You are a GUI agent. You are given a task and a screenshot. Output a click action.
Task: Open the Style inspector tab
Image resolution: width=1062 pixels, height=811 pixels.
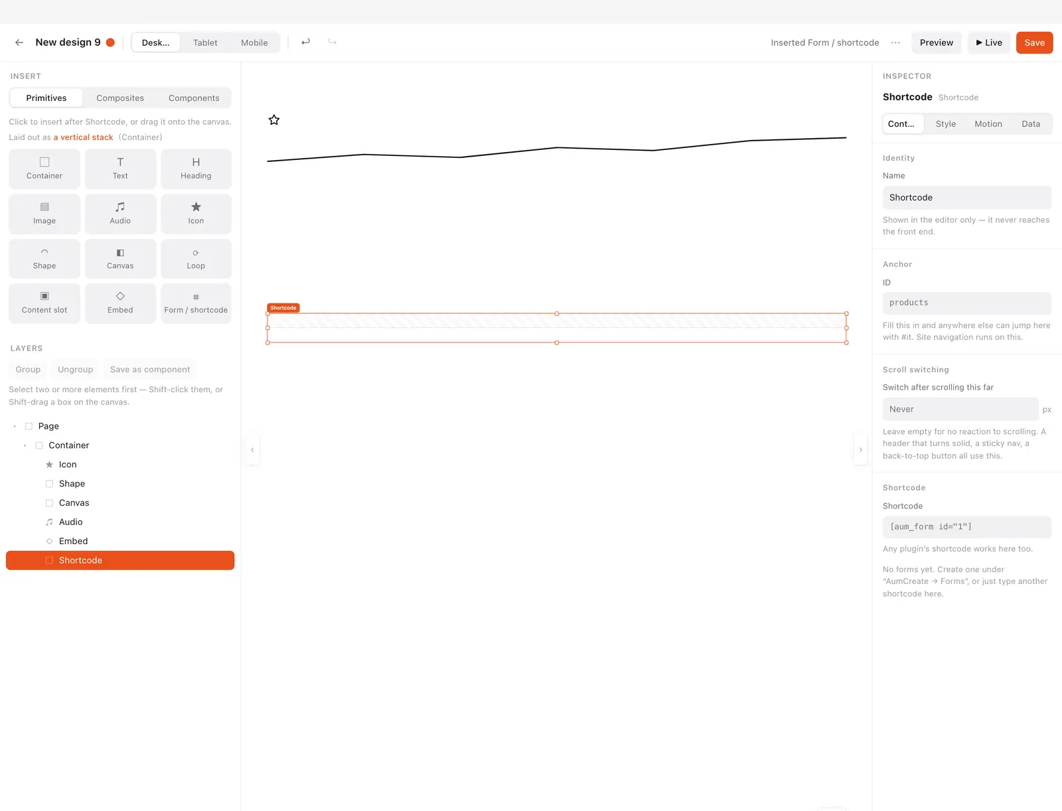point(946,124)
